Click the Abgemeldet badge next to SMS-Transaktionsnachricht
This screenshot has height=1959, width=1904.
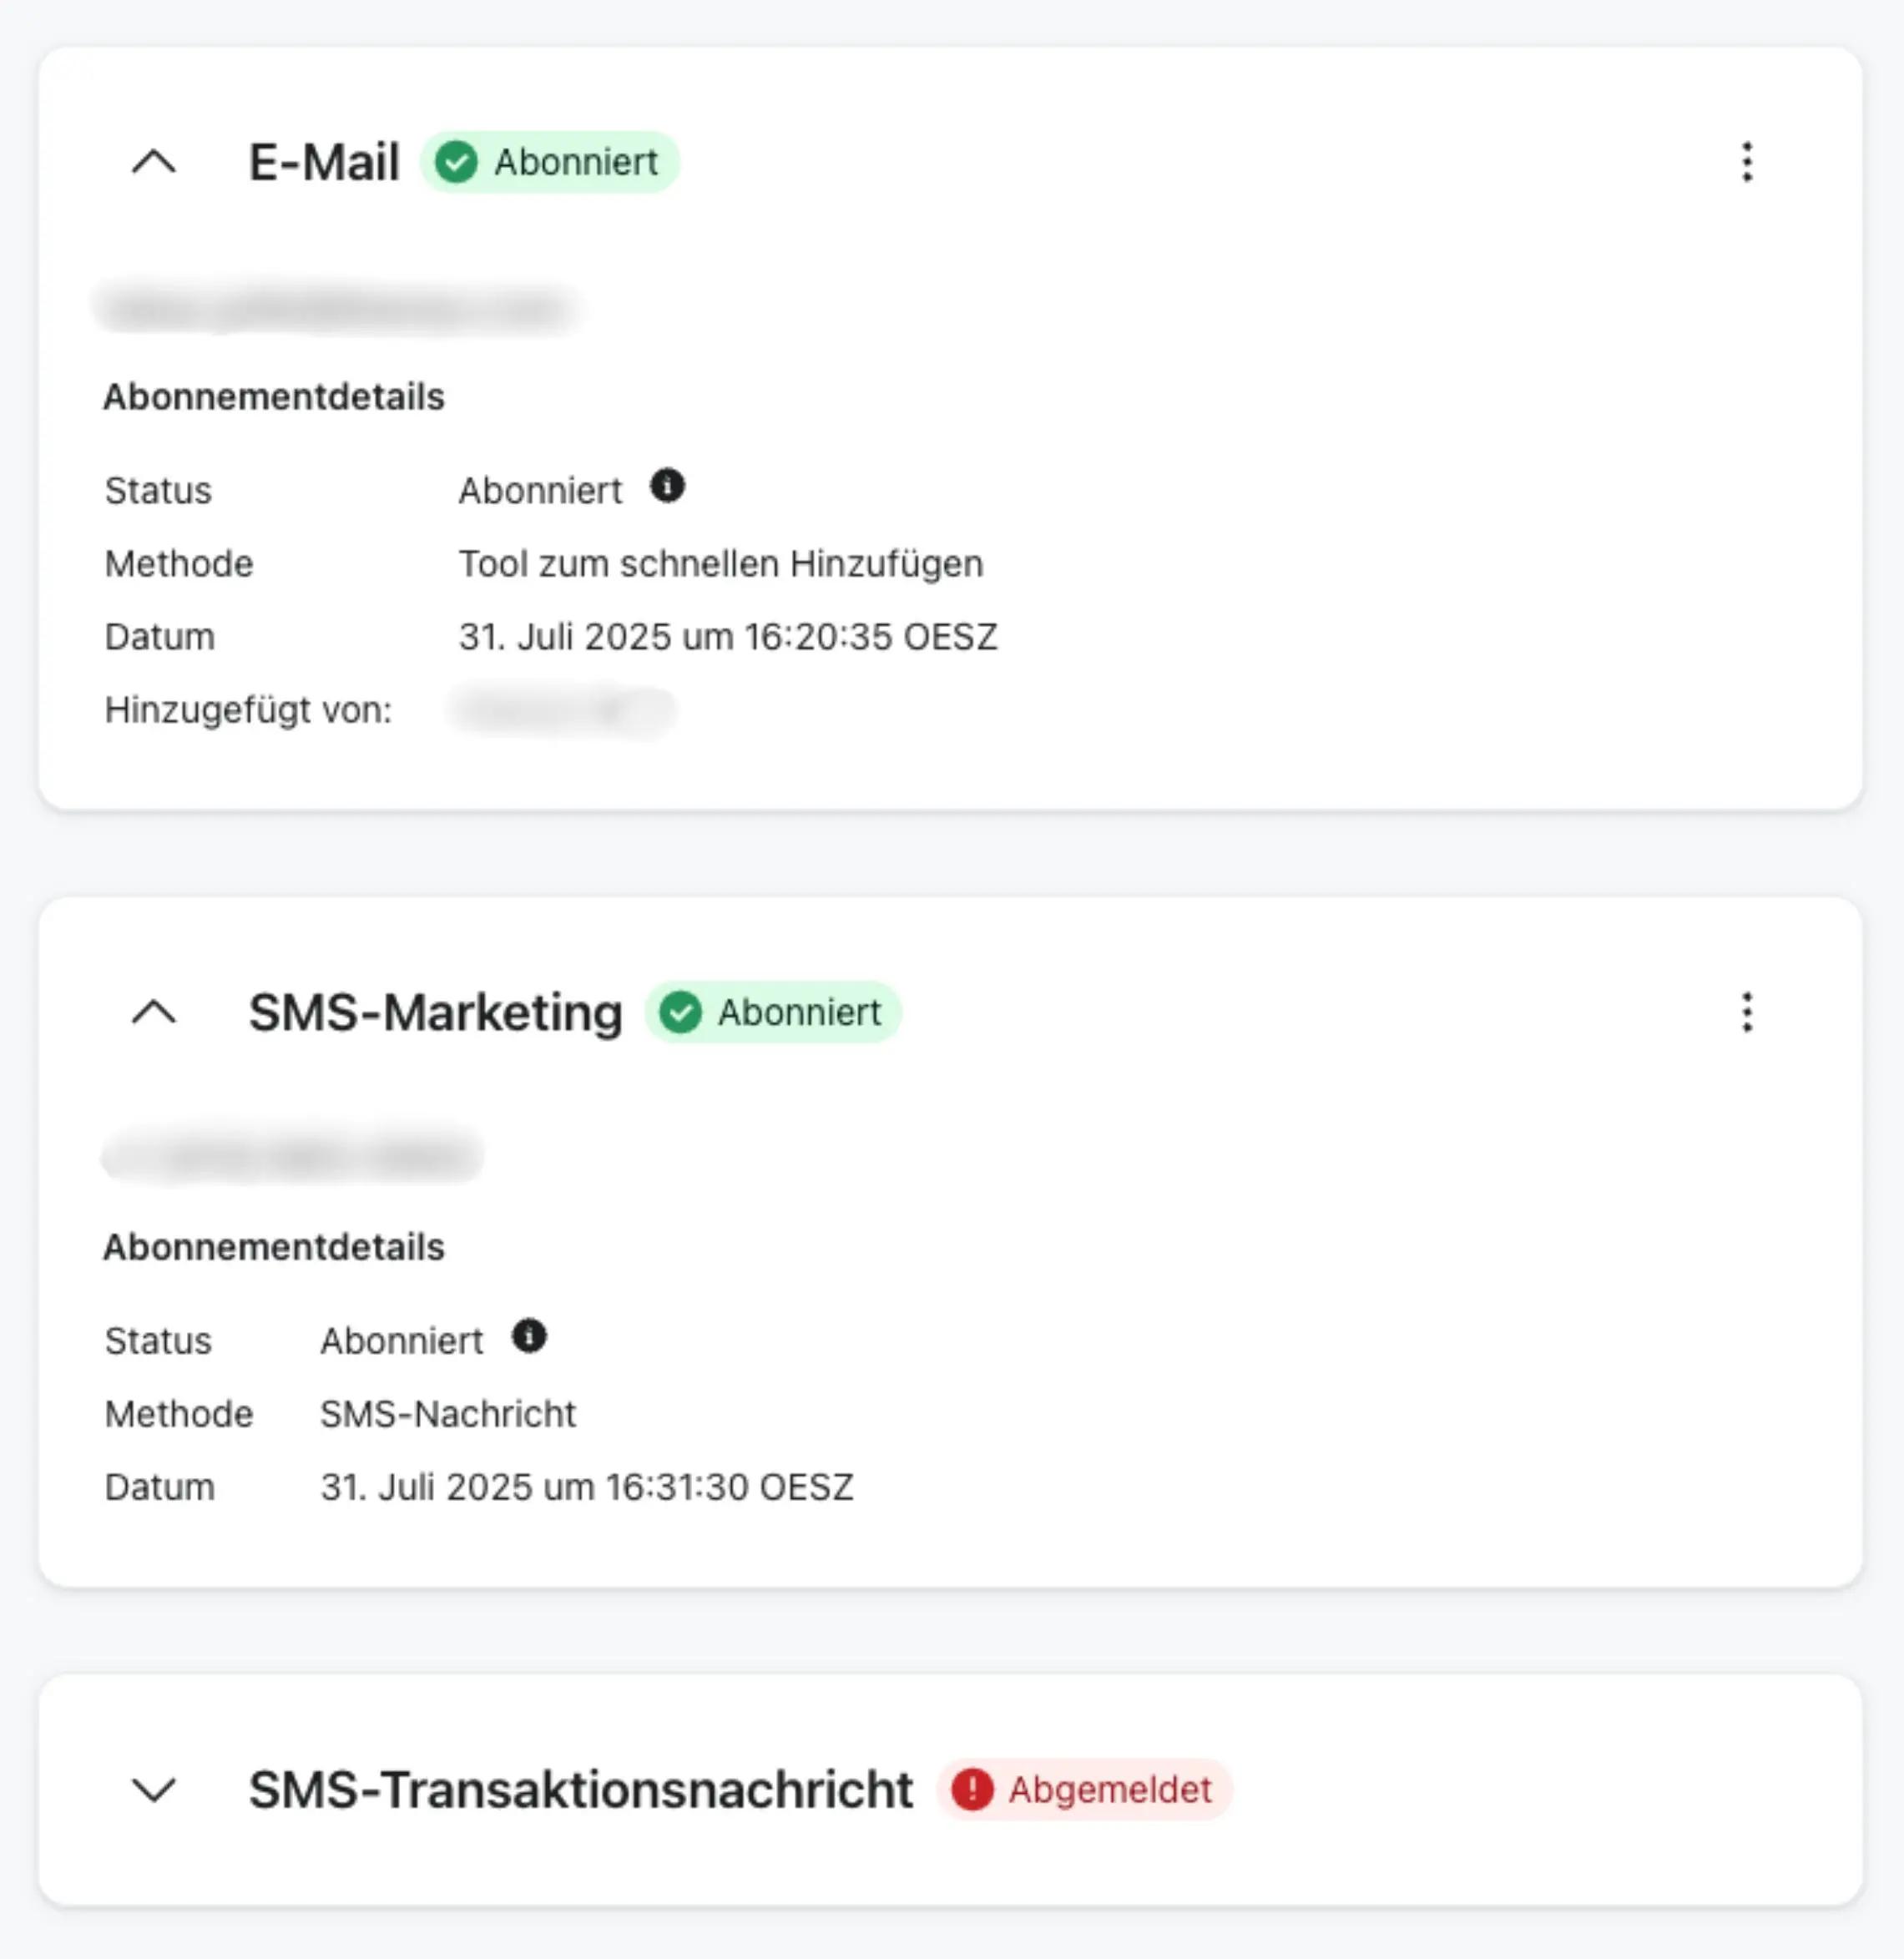(1084, 1789)
